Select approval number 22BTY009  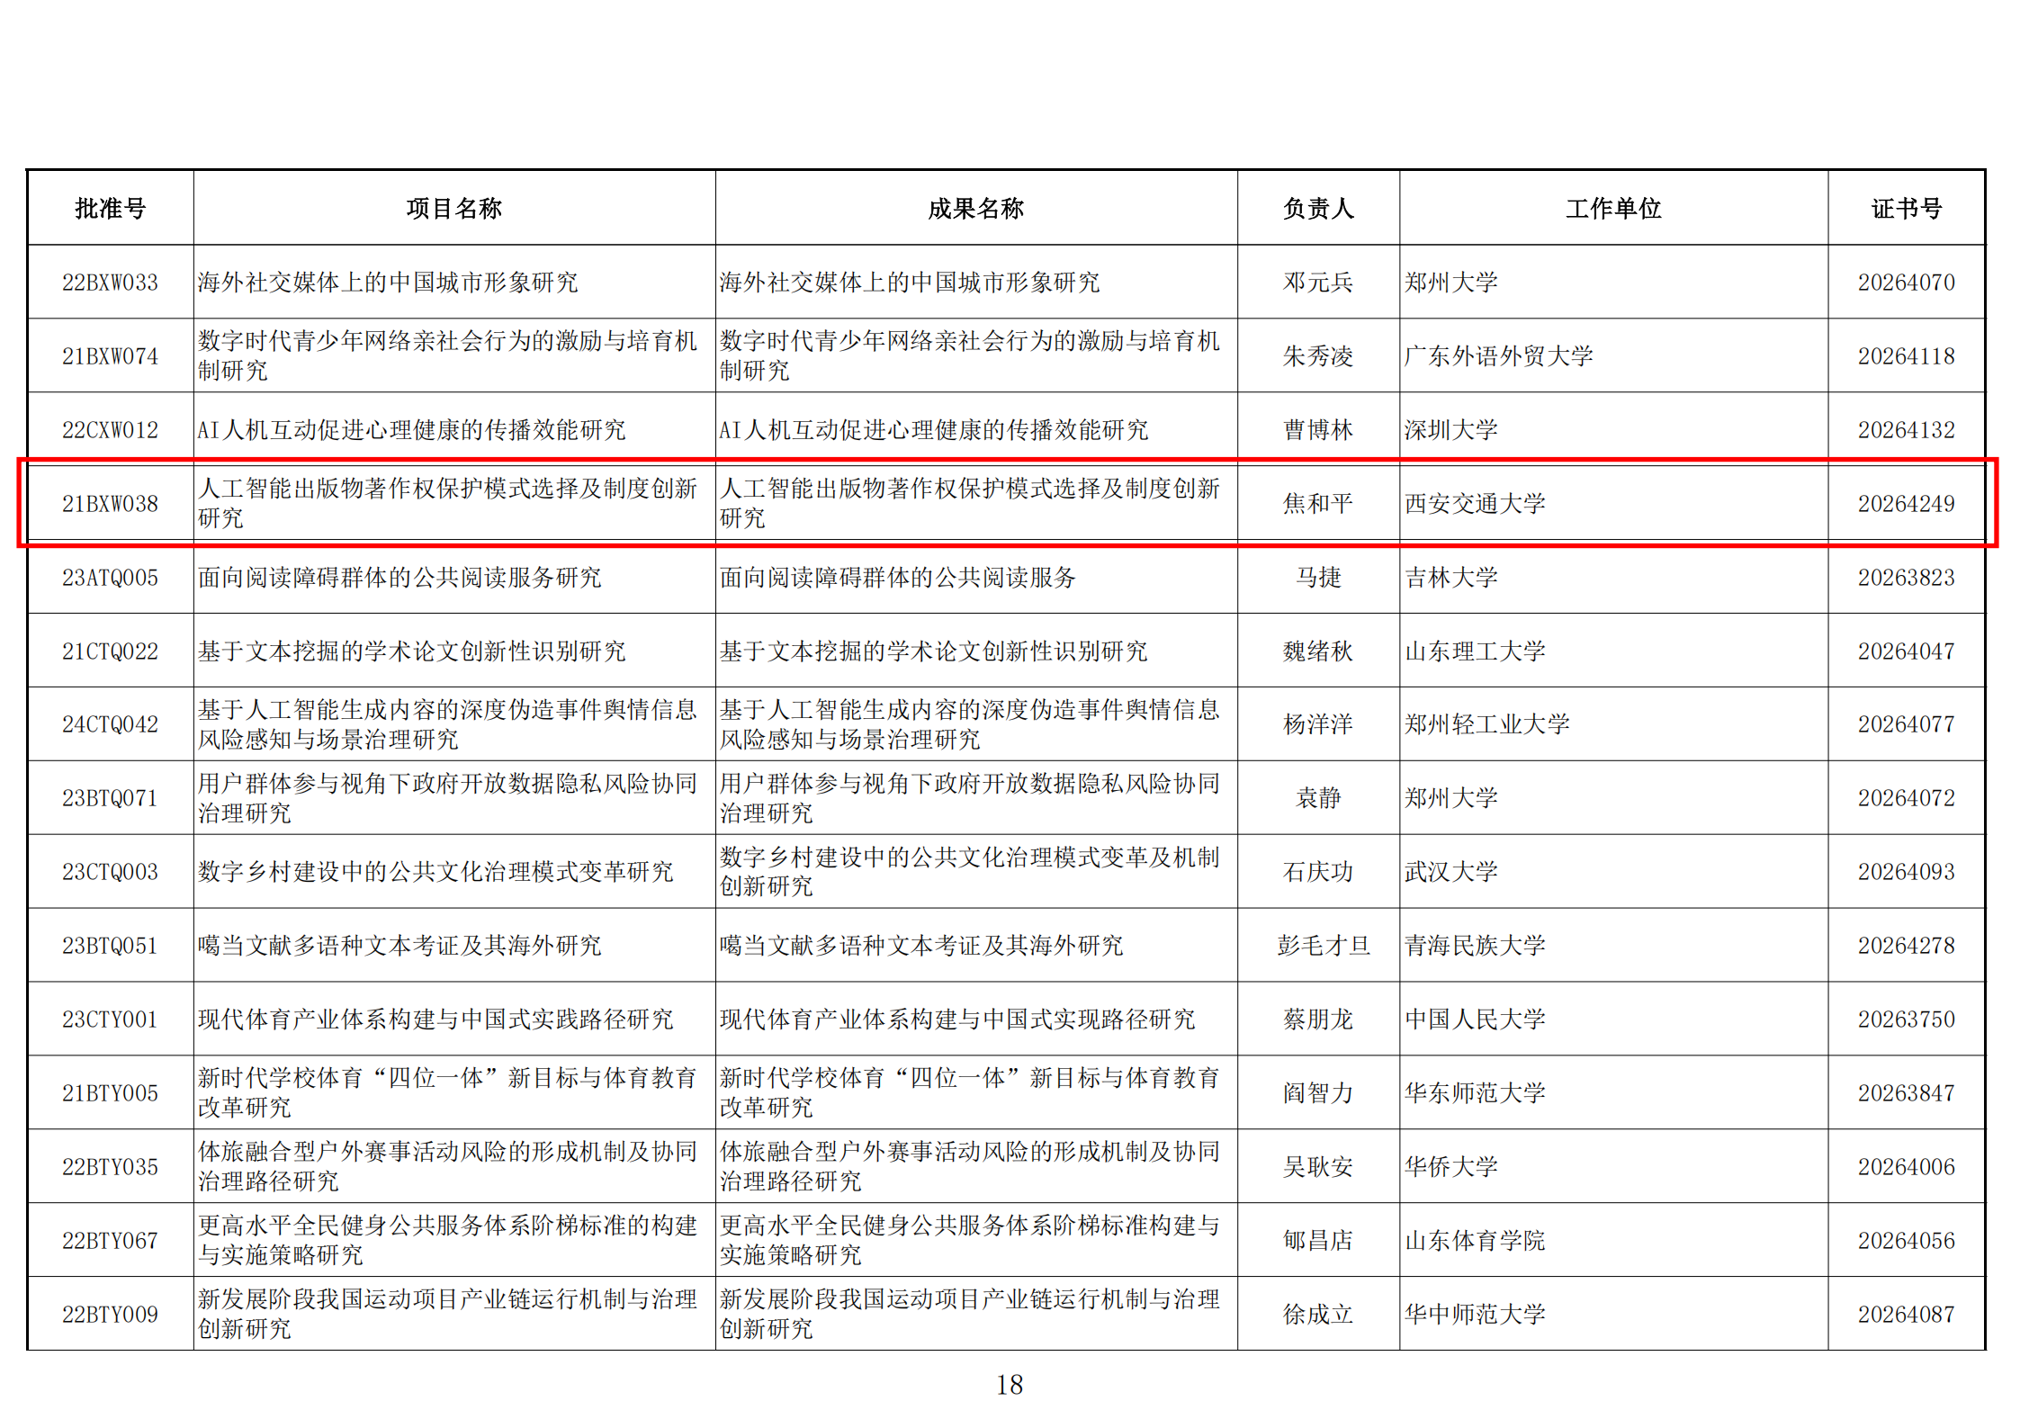click(x=110, y=1315)
